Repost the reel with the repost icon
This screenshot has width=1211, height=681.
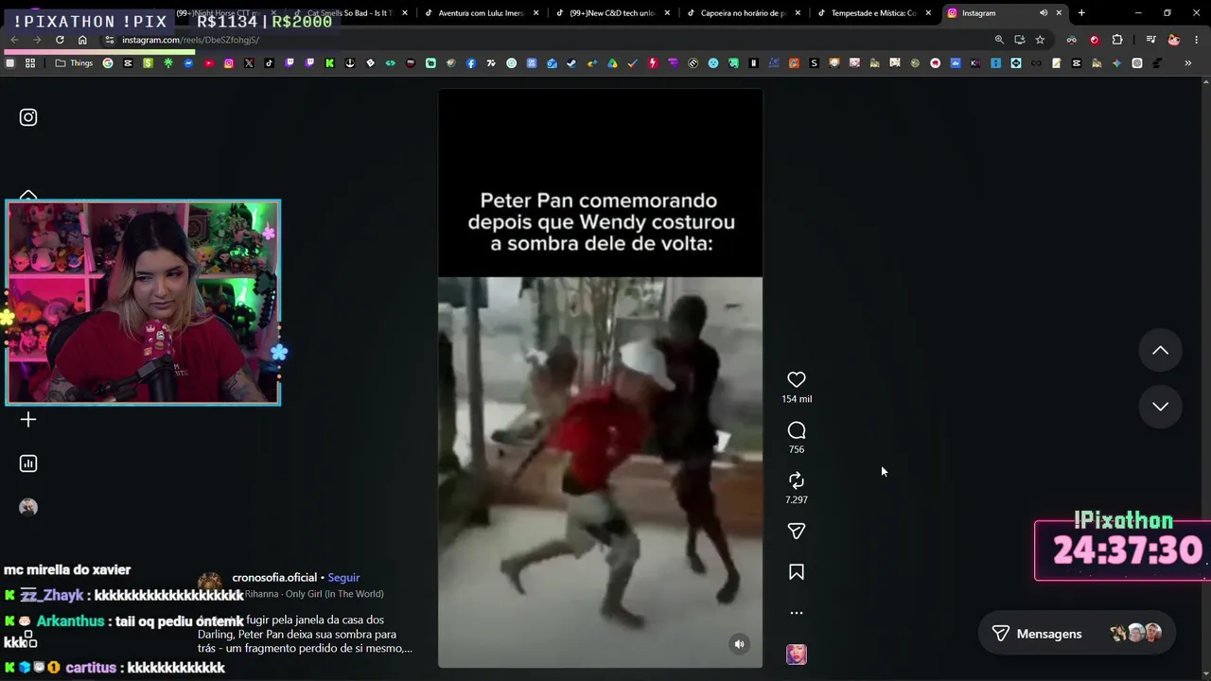coord(797,480)
